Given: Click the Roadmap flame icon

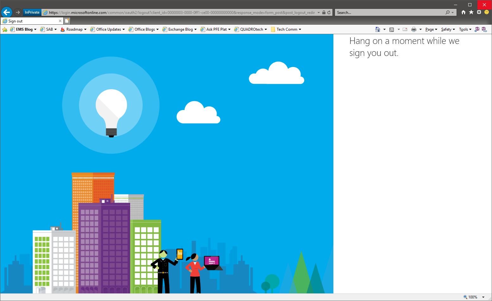Looking at the screenshot, I should (63, 29).
